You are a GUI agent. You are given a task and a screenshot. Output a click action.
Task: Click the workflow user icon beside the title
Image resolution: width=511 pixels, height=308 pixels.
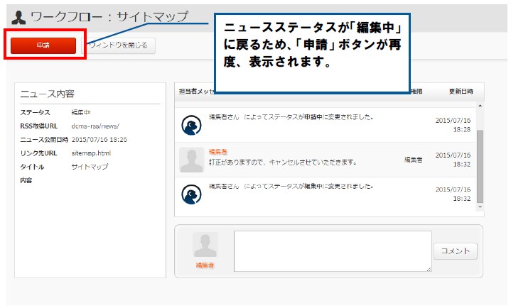click(x=18, y=18)
